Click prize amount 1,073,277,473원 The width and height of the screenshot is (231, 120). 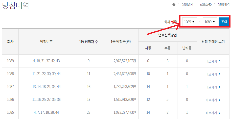tap(125, 112)
